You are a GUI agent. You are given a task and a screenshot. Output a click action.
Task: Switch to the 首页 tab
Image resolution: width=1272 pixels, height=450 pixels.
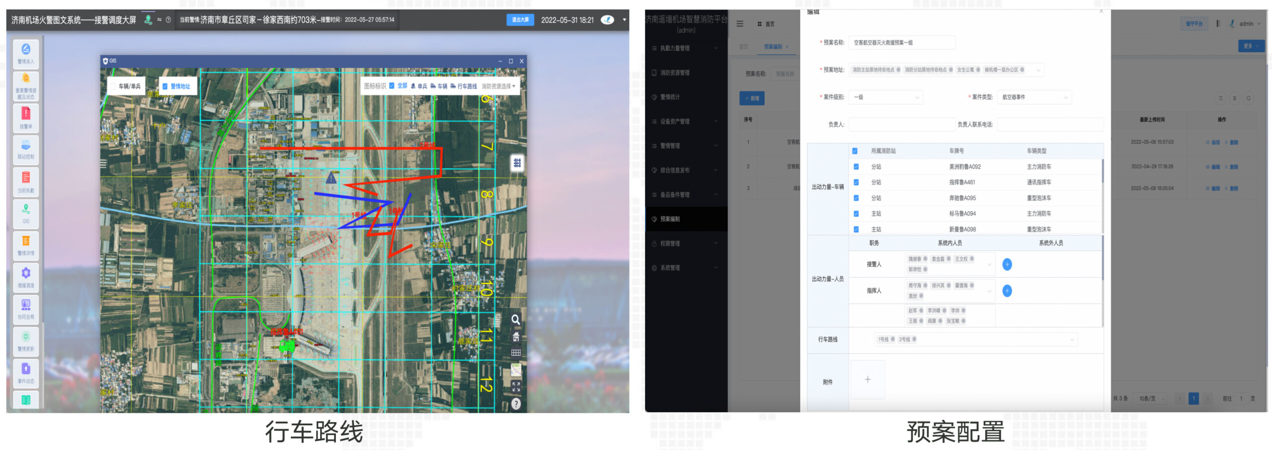point(743,47)
